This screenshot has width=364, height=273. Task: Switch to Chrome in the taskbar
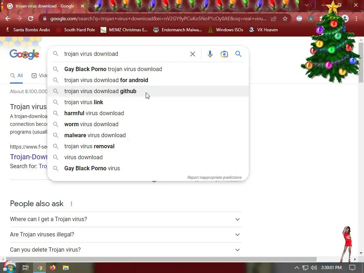(x=40, y=268)
